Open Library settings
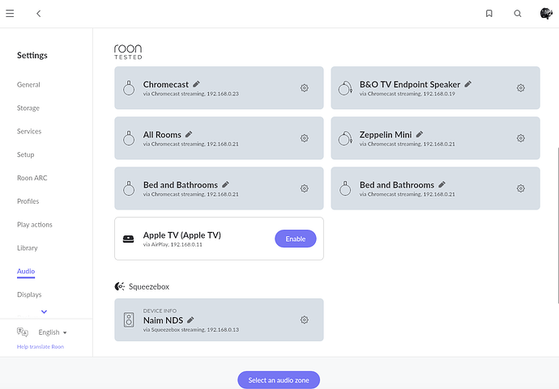The width and height of the screenshot is (559, 389). tap(27, 248)
